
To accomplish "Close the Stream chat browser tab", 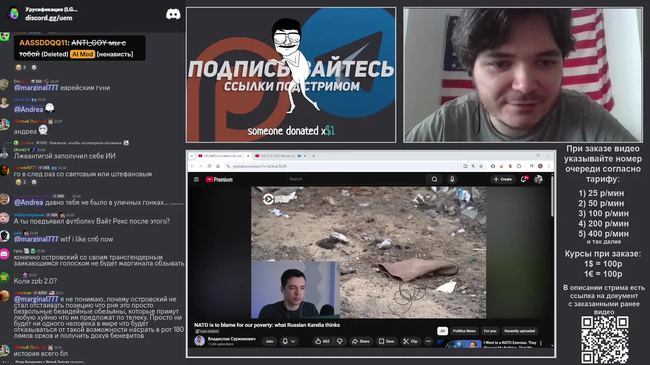I will [x=306, y=156].
